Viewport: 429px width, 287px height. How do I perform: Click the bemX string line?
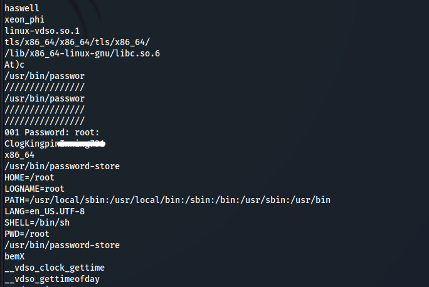coord(14,256)
